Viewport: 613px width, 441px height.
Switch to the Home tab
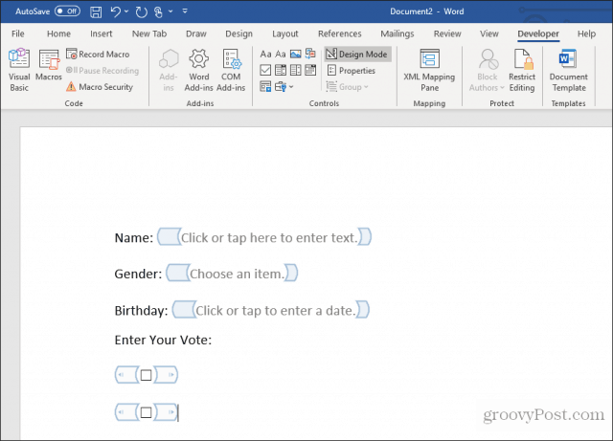58,33
